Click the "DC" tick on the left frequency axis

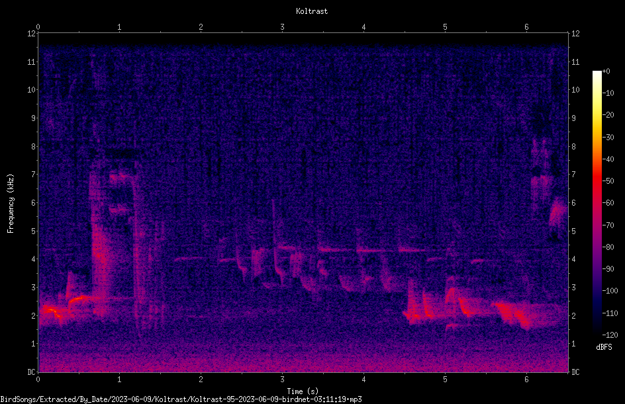coord(31,372)
